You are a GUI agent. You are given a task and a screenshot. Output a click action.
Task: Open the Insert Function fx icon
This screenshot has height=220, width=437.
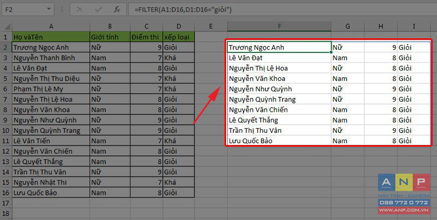117,10
